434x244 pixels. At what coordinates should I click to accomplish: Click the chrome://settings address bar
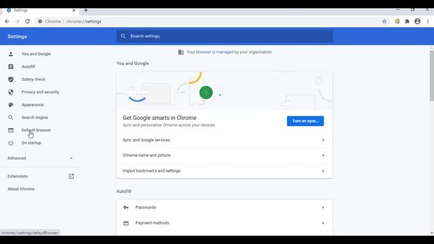(x=83, y=21)
